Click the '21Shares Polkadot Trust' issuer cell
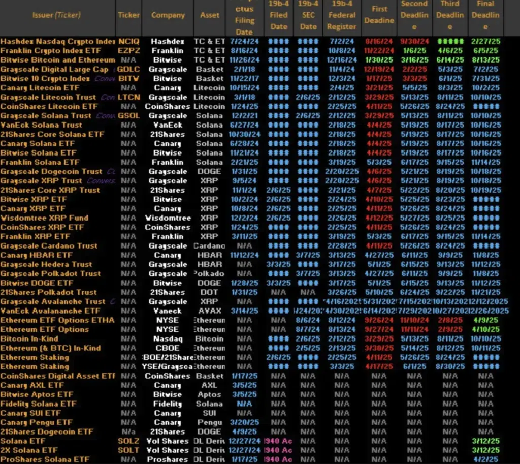520x464 pixels. 48,292
